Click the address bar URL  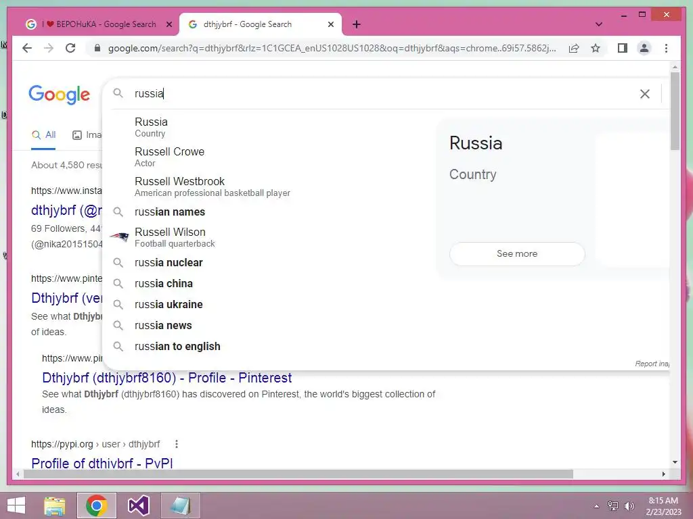click(332, 48)
